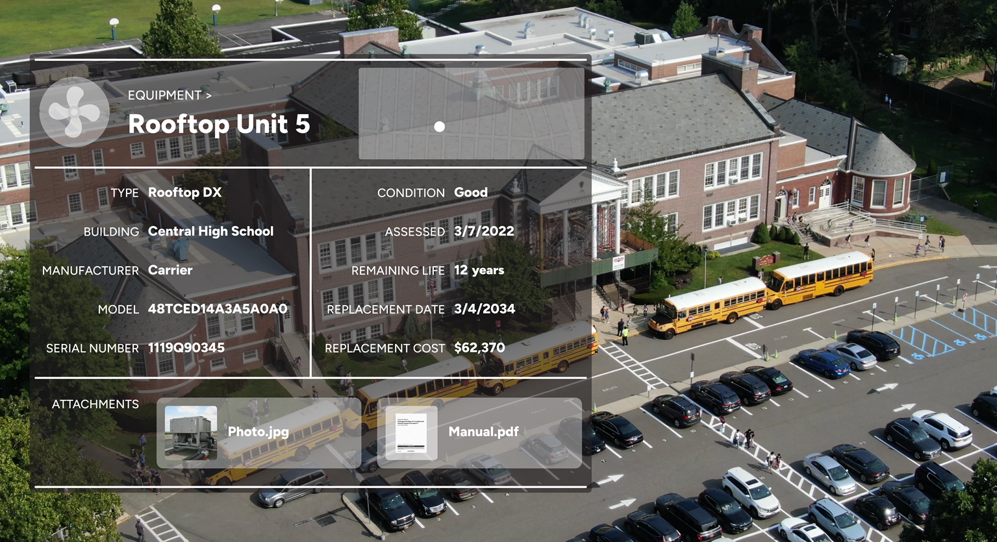Open the Photo.jpg thumbnail image

pos(191,433)
